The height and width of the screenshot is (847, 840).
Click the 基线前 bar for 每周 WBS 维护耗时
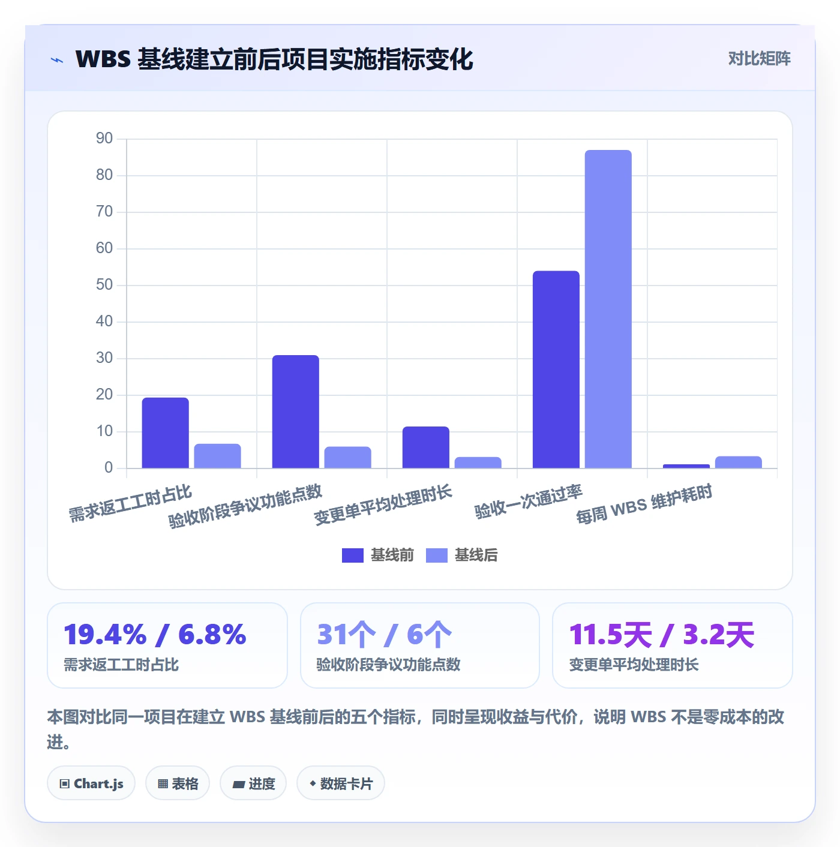[686, 466]
